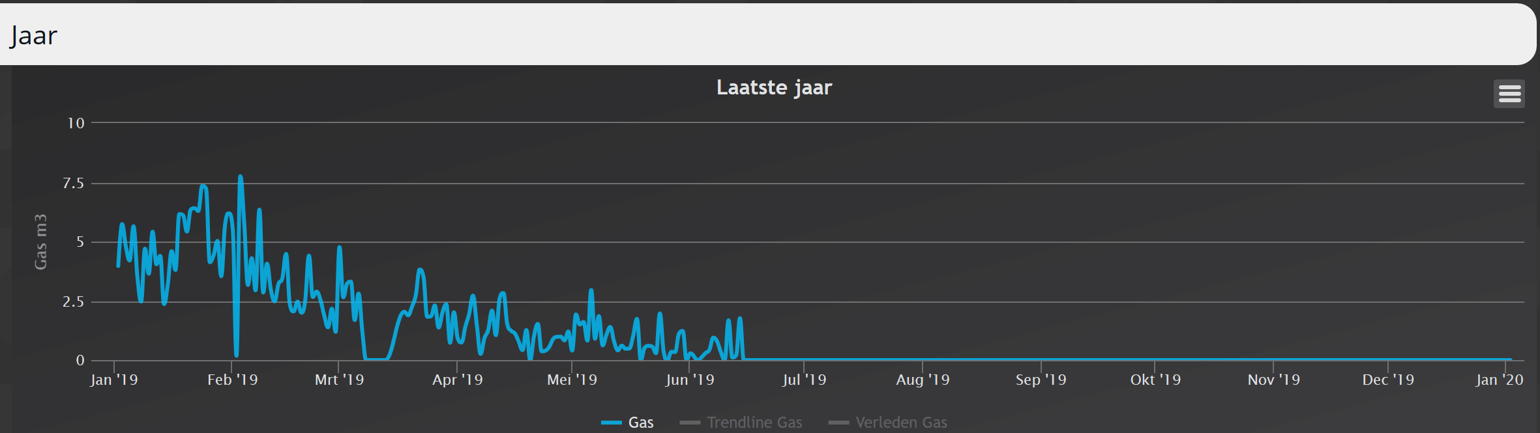This screenshot has height=433, width=1540.
Task: Click the Okt '19 axis label
Action: pos(1155,380)
